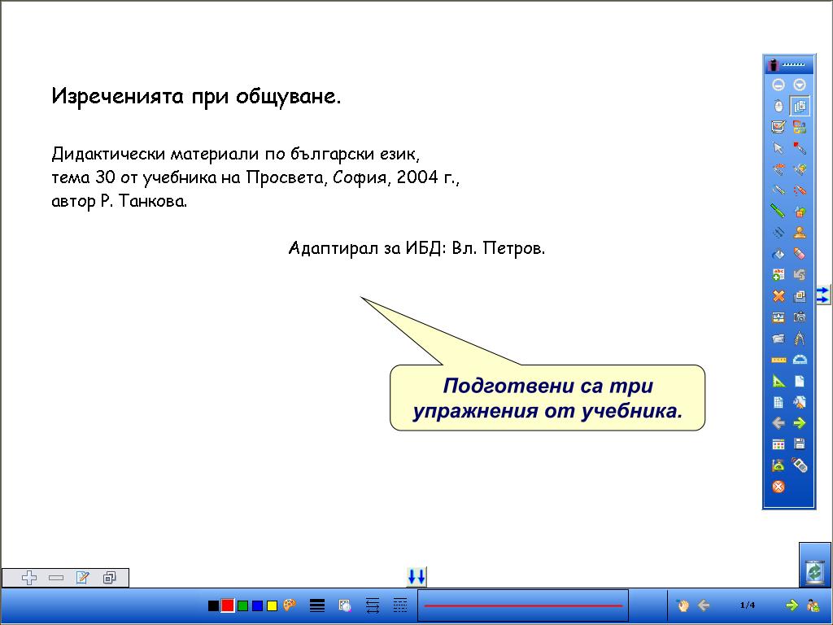
Task: Open the dashed line style selector
Action: tap(400, 605)
